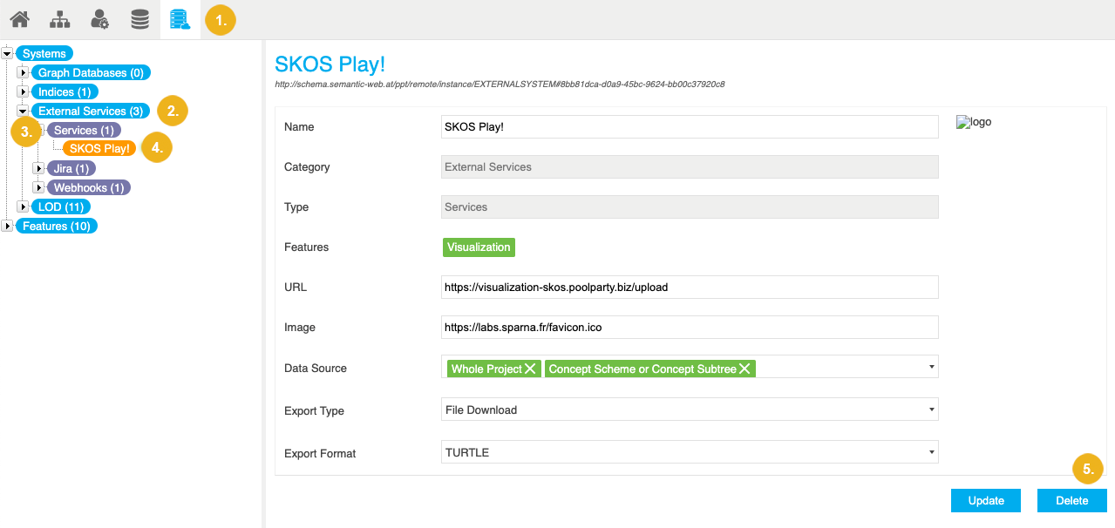Collapse the Systems tree node
Viewport: 1115px width, 528px height.
click(x=7, y=54)
